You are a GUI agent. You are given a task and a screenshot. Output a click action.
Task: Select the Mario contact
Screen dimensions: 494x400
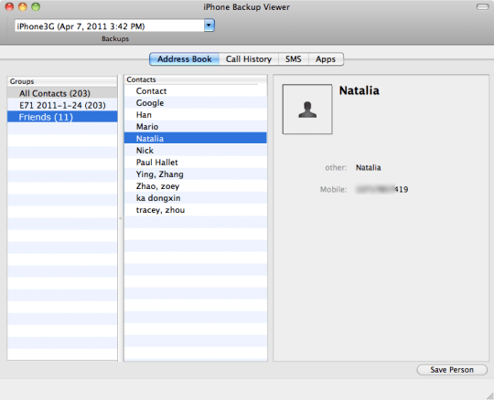(x=196, y=127)
